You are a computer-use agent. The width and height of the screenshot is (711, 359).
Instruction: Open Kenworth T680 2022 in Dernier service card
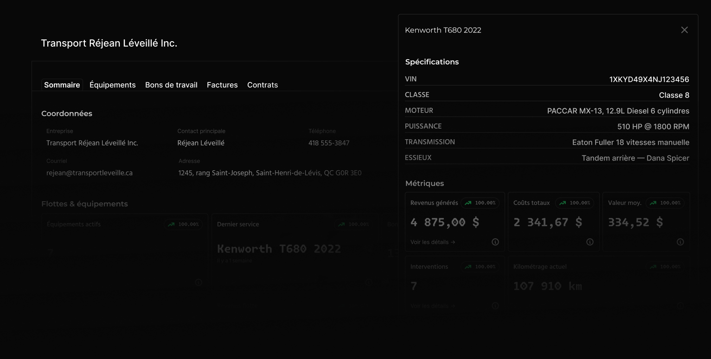(279, 249)
